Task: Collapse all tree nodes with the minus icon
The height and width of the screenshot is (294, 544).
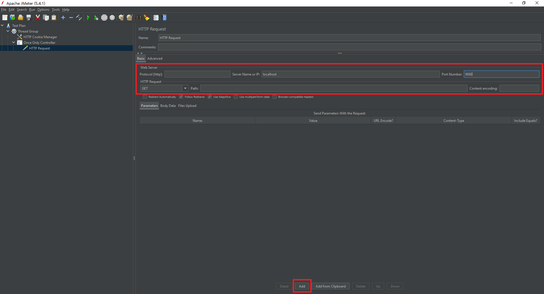Action: 71,17
